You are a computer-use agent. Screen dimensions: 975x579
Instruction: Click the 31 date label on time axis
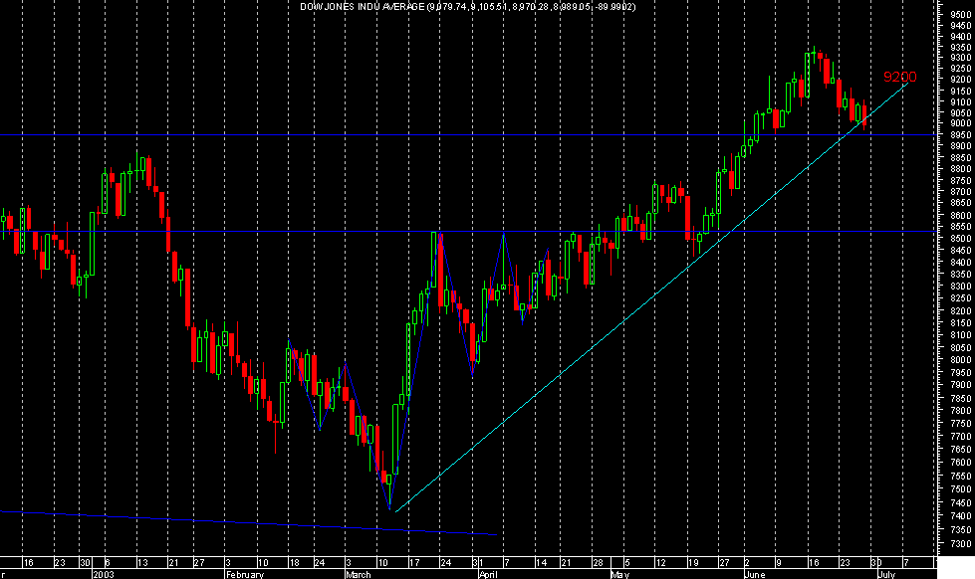click(x=478, y=563)
